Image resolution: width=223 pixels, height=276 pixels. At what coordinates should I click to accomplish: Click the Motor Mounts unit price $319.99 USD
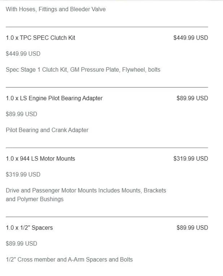point(23,174)
